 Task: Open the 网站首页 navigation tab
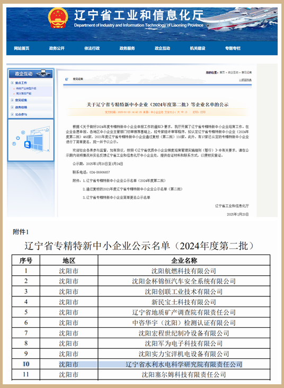pyautogui.click(x=22, y=48)
